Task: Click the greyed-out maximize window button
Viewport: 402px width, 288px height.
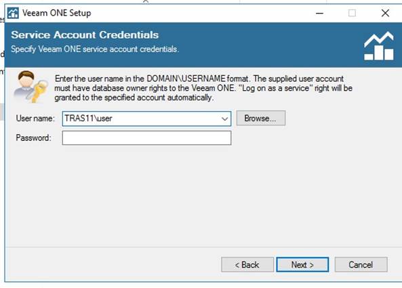Action: (x=352, y=13)
